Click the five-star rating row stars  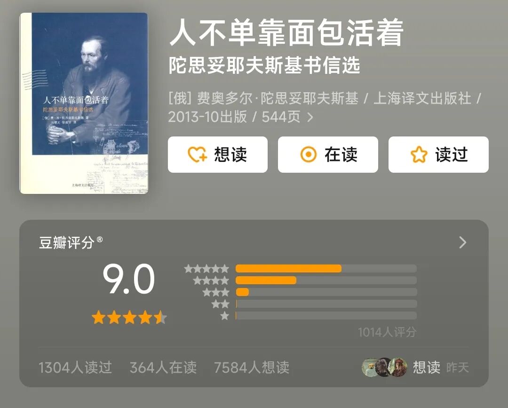click(x=206, y=269)
